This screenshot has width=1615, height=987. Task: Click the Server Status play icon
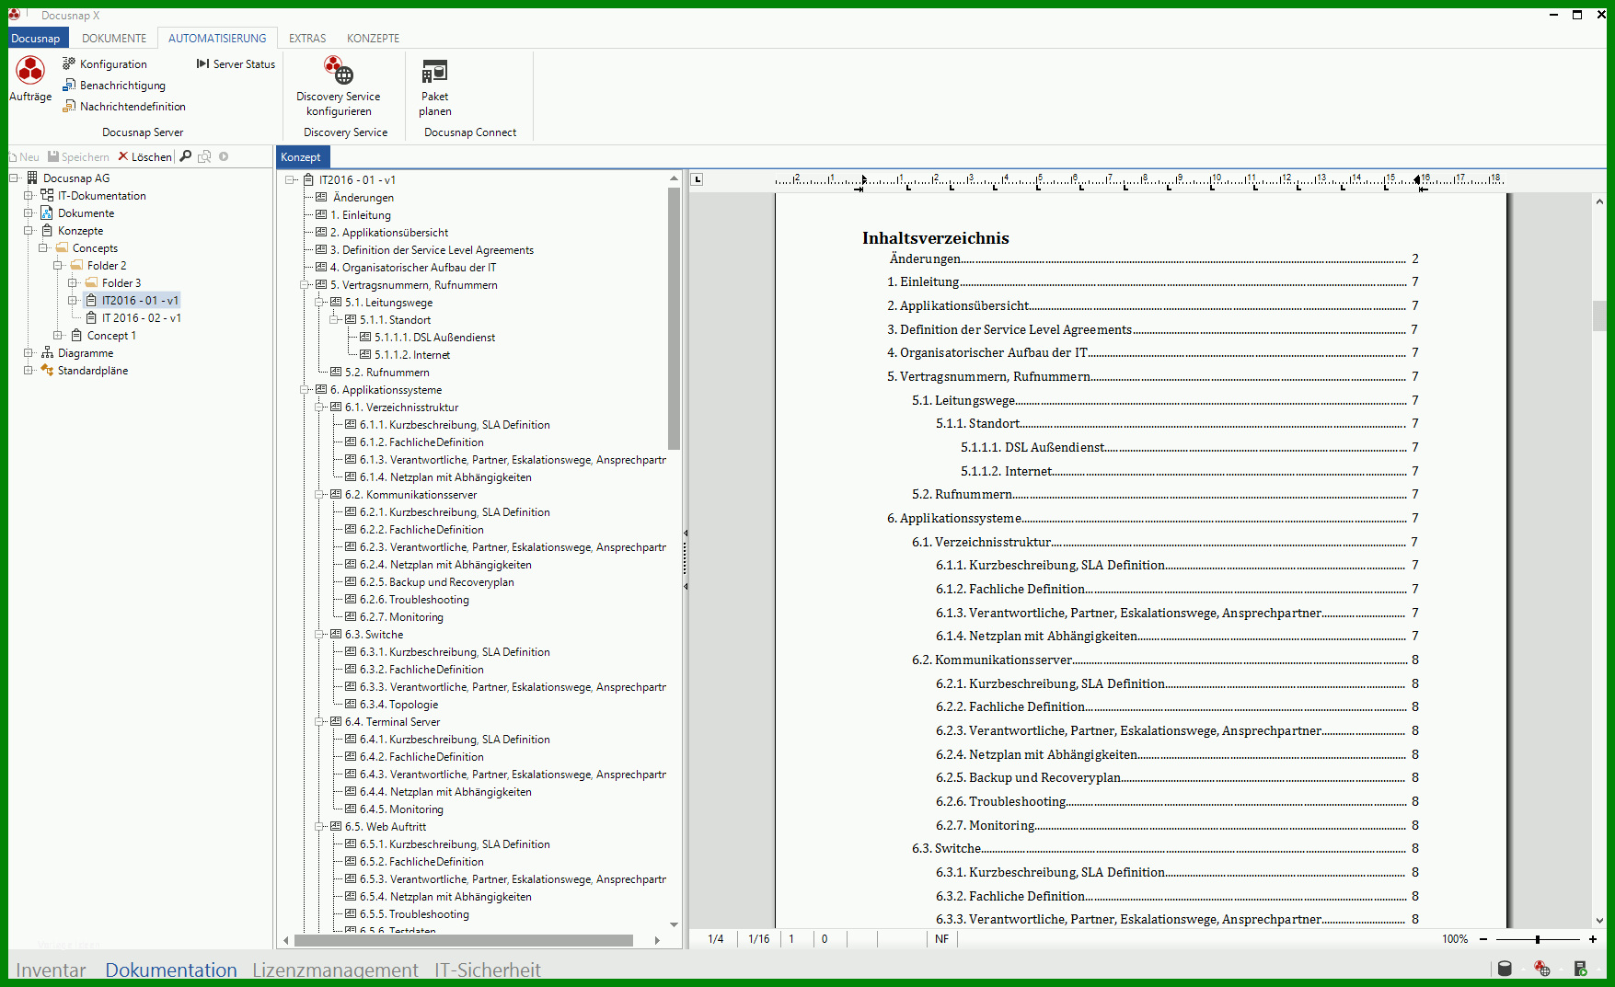(x=202, y=63)
